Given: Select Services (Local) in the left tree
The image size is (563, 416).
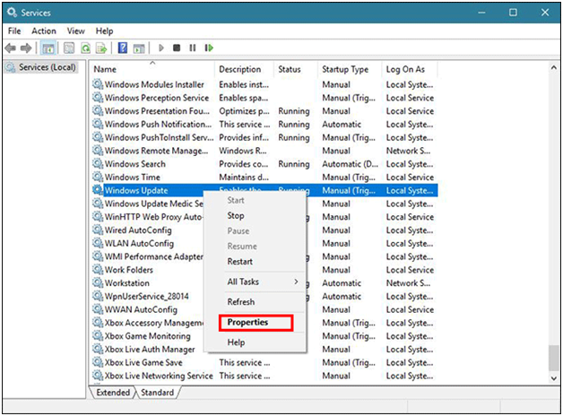Looking at the screenshot, I should pos(47,68).
